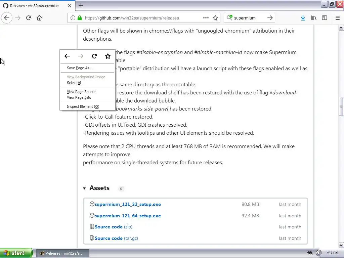
Task: Click scrollbar up arrow
Action: [x=341, y=28]
